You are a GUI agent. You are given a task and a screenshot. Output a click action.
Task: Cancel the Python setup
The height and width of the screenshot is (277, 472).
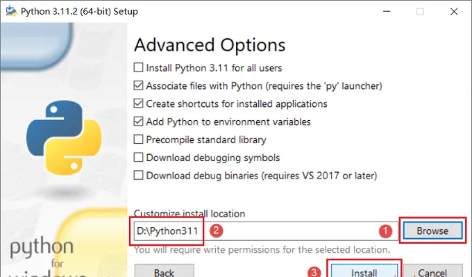[x=432, y=271]
